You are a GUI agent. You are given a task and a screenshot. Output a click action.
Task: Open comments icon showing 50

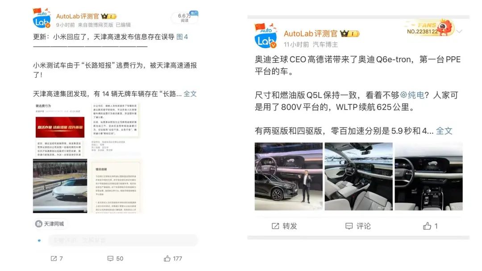click(110, 259)
